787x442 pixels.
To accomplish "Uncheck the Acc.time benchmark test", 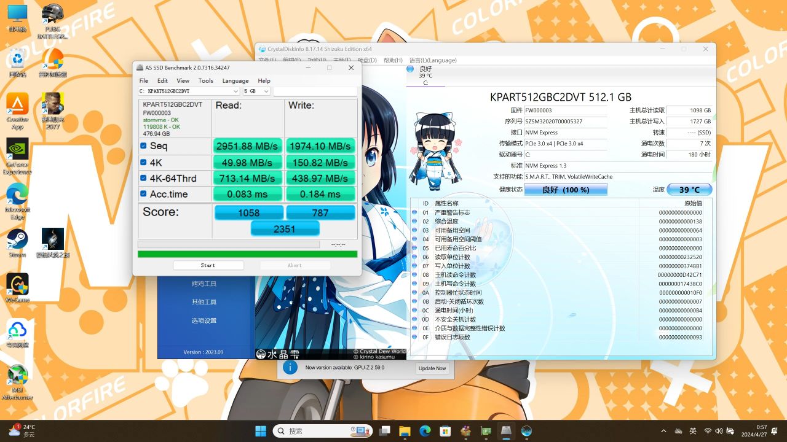I will (143, 194).
